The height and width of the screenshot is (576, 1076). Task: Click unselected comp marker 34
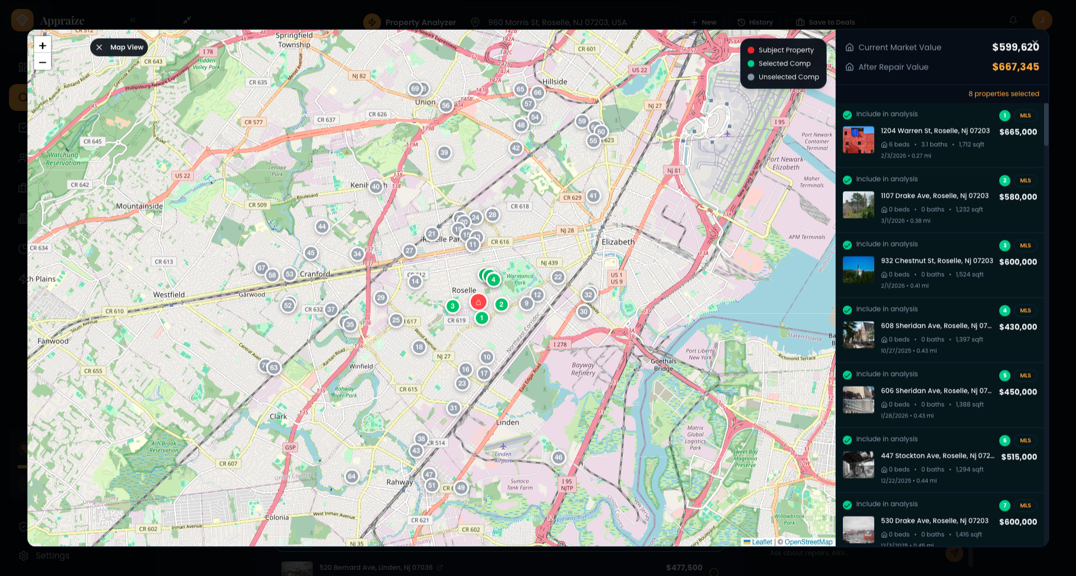pyautogui.click(x=357, y=254)
